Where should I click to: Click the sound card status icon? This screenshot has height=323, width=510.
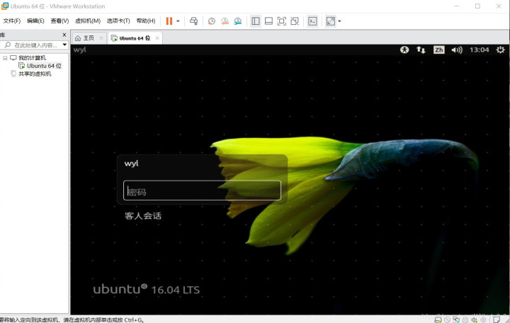[x=474, y=319]
